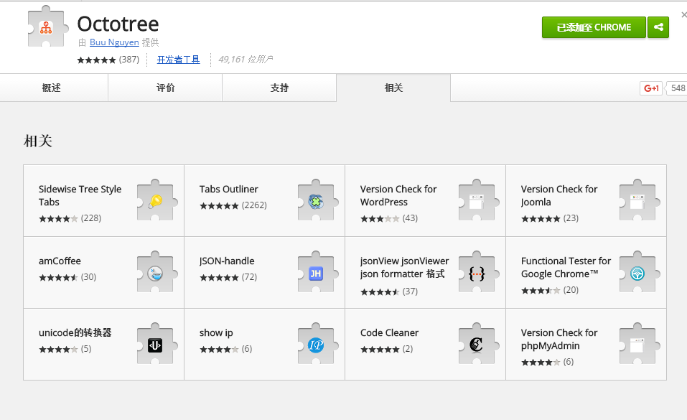
Task: Click the JSON-handle icon with JH letters
Action: pyautogui.click(x=317, y=271)
